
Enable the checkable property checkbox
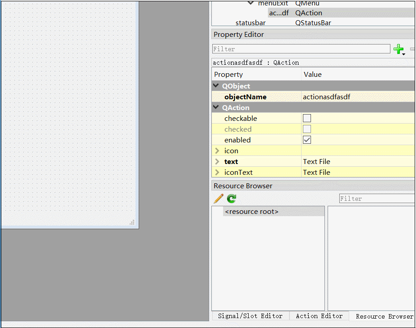point(307,118)
